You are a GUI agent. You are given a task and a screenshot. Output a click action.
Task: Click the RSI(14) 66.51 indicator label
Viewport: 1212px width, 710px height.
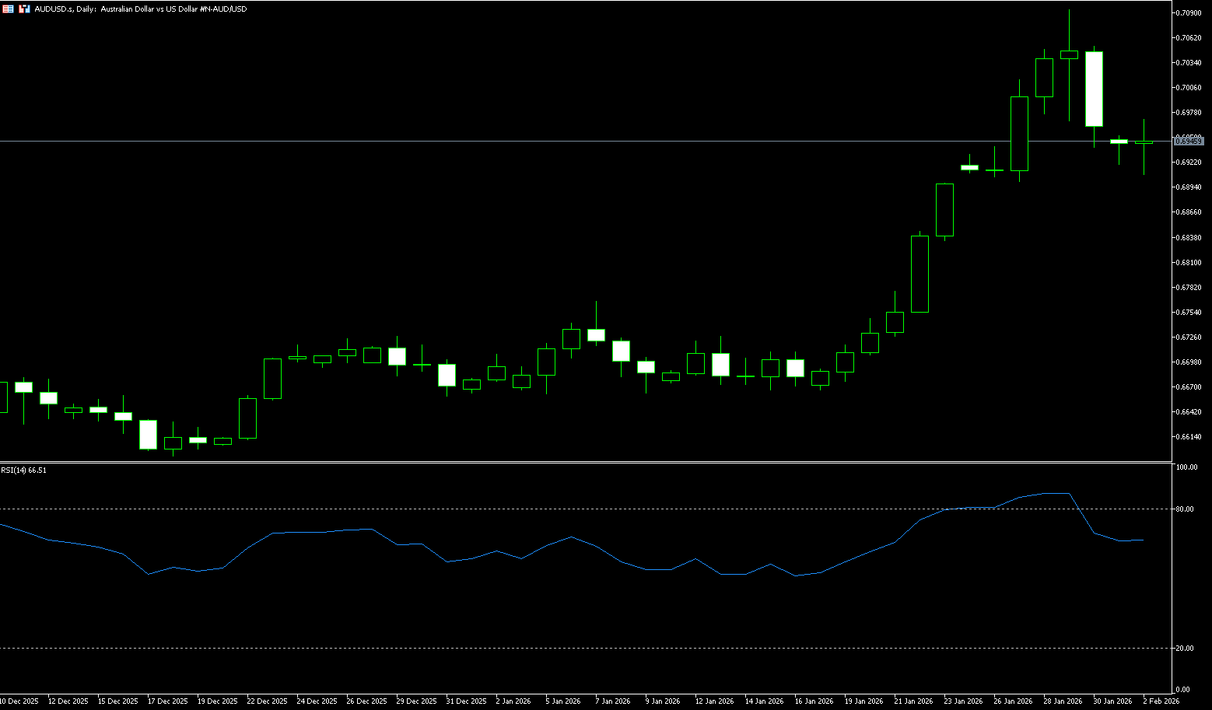[24, 470]
